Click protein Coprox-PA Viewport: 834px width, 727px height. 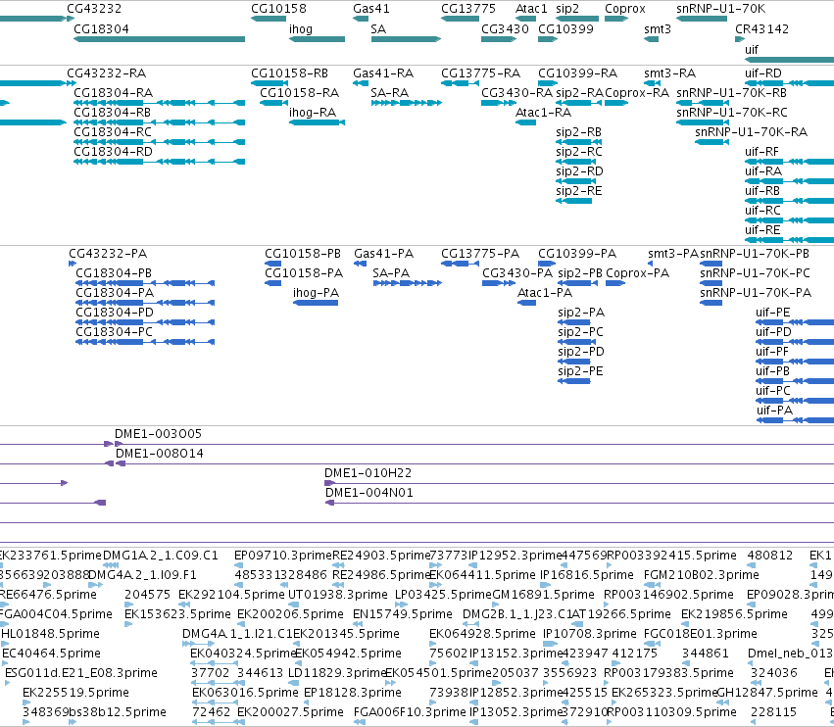[x=615, y=283]
